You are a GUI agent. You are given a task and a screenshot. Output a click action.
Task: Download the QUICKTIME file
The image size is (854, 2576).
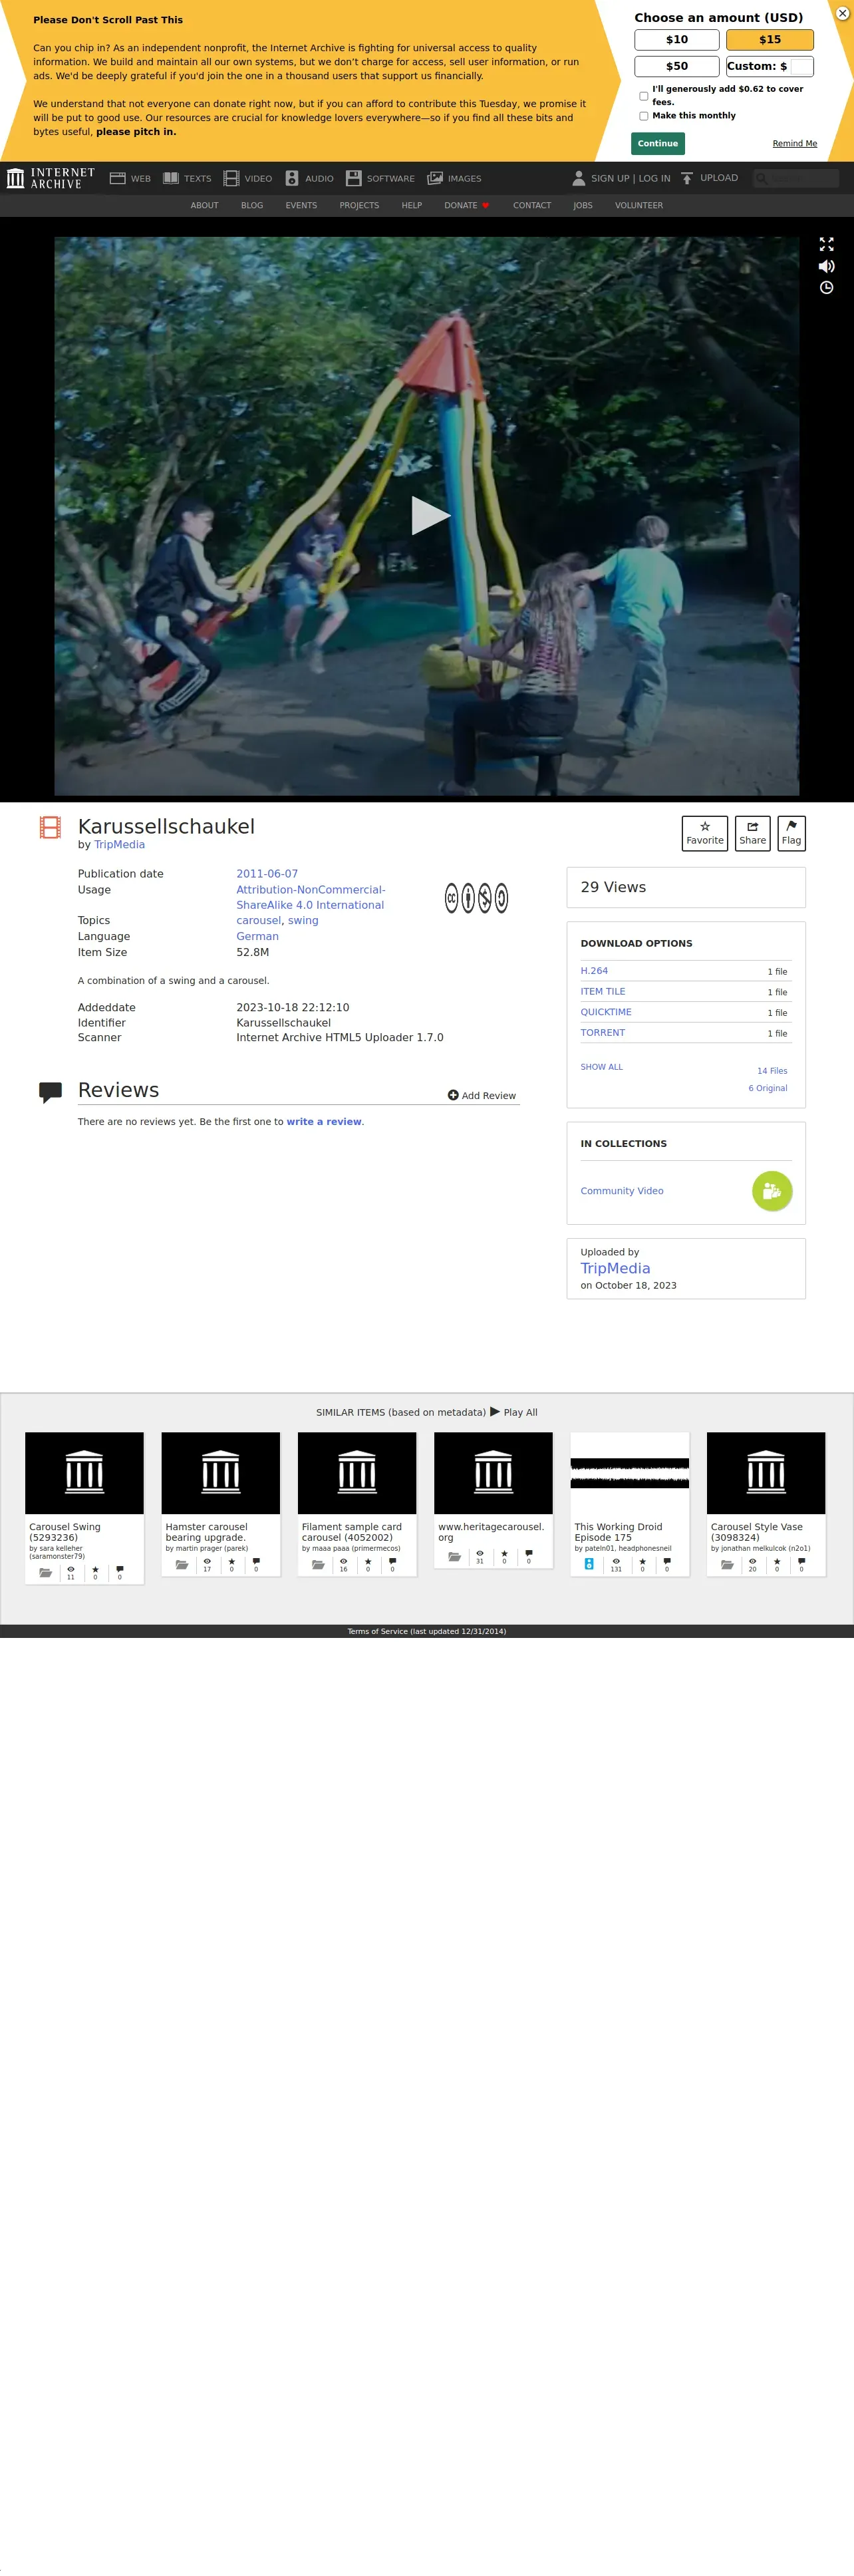pos(606,1012)
